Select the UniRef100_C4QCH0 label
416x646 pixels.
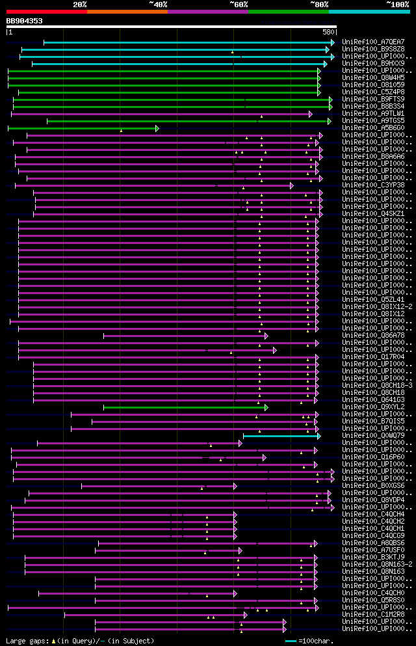coord(373,593)
